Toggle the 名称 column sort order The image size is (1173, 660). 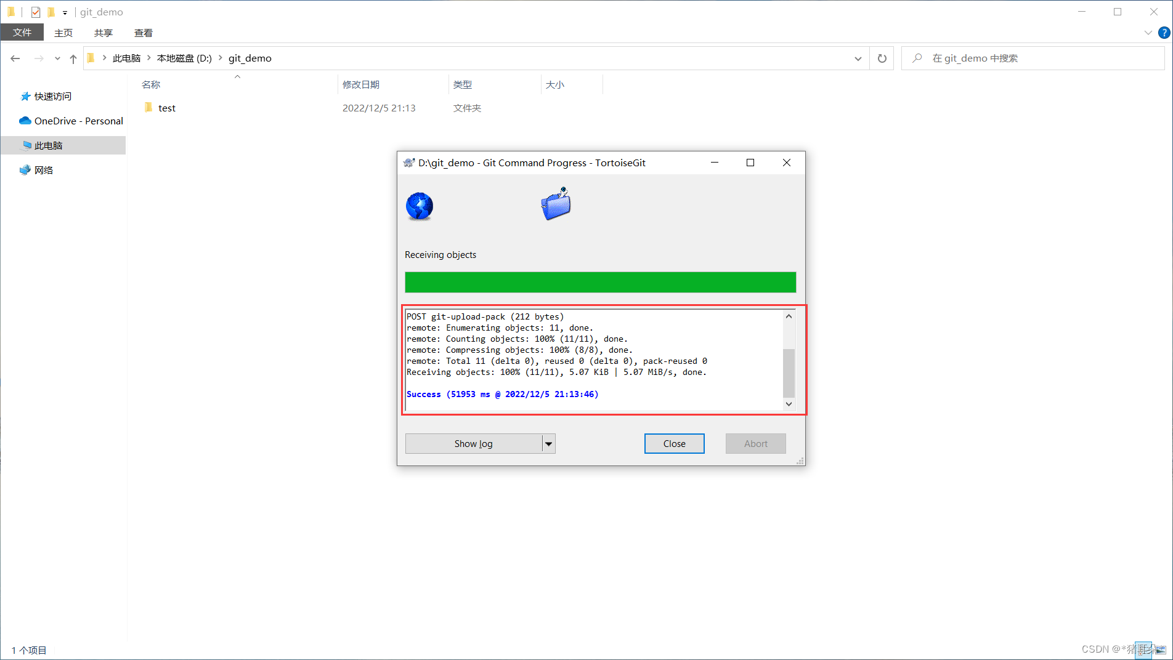pyautogui.click(x=151, y=84)
